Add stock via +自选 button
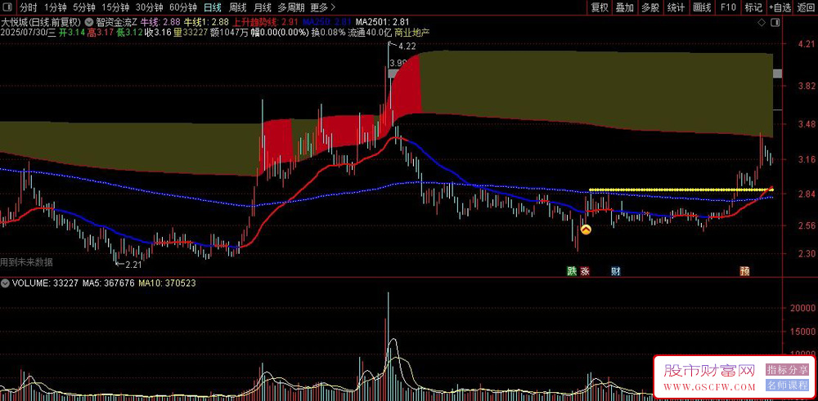The height and width of the screenshot is (401, 818). click(x=780, y=7)
